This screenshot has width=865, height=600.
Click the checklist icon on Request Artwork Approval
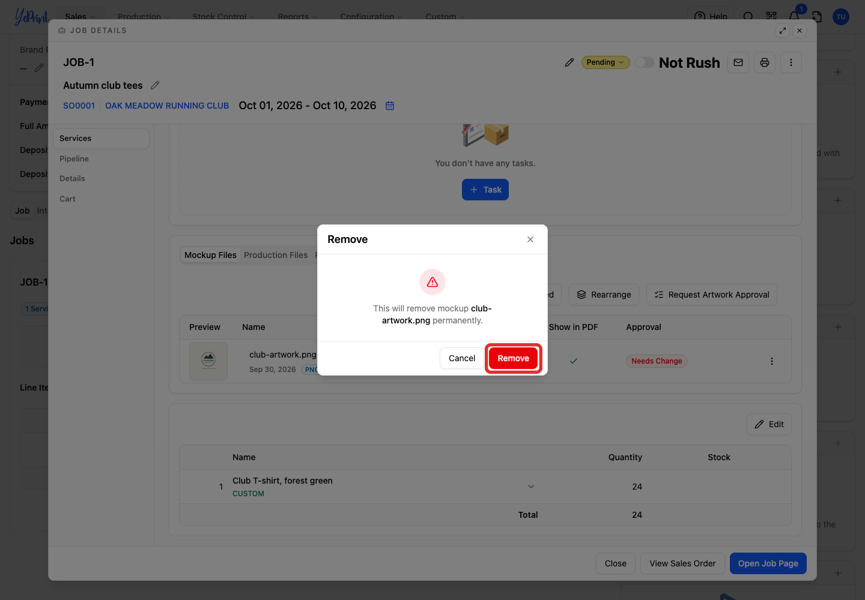(659, 295)
